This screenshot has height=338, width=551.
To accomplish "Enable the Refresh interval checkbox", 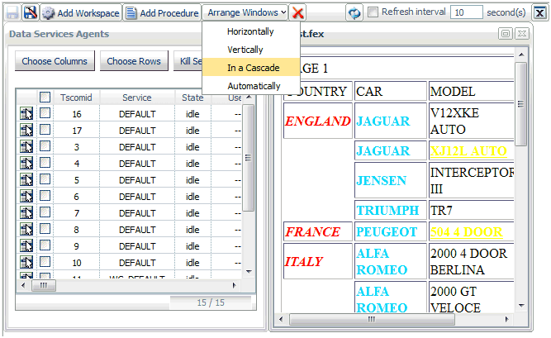I will 373,12.
